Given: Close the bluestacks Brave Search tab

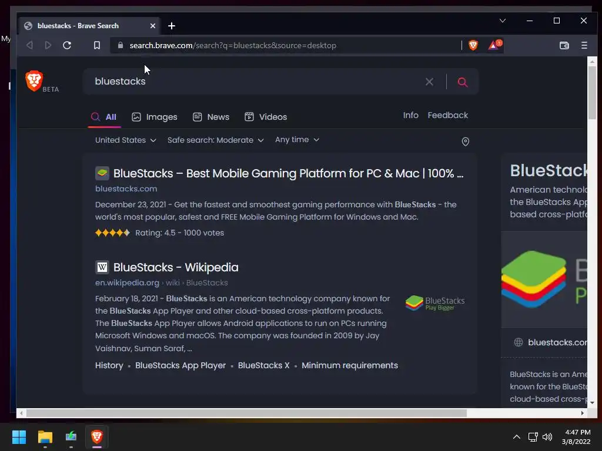Looking at the screenshot, I should tap(153, 26).
